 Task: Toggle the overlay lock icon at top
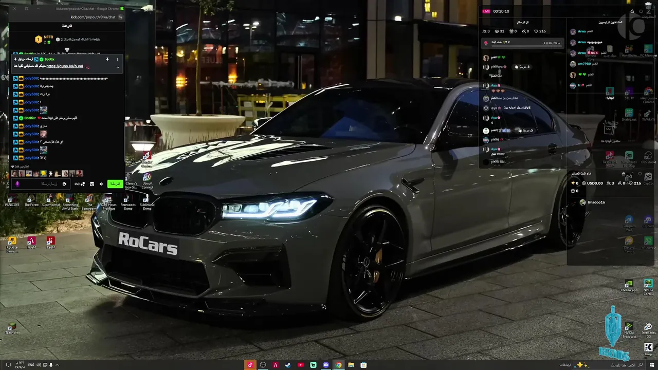click(x=632, y=11)
